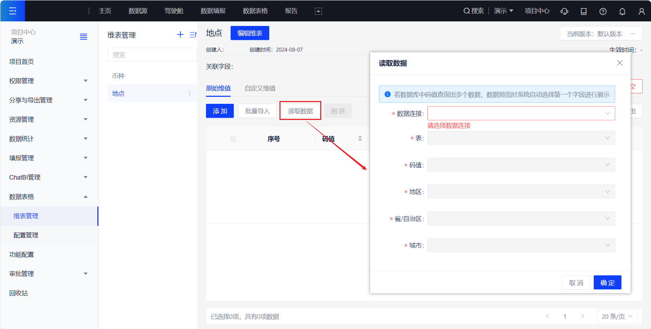Image resolution: width=651 pixels, height=329 pixels.
Task: Sort the table by 码值 column
Action: (x=360, y=139)
